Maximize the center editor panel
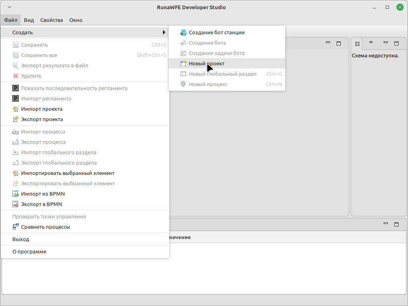The image size is (408, 306). click(339, 43)
